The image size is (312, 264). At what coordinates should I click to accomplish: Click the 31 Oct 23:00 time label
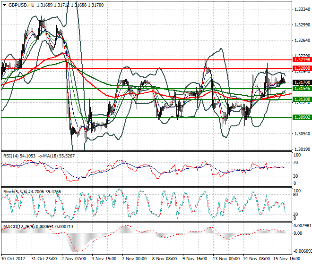tap(44, 259)
